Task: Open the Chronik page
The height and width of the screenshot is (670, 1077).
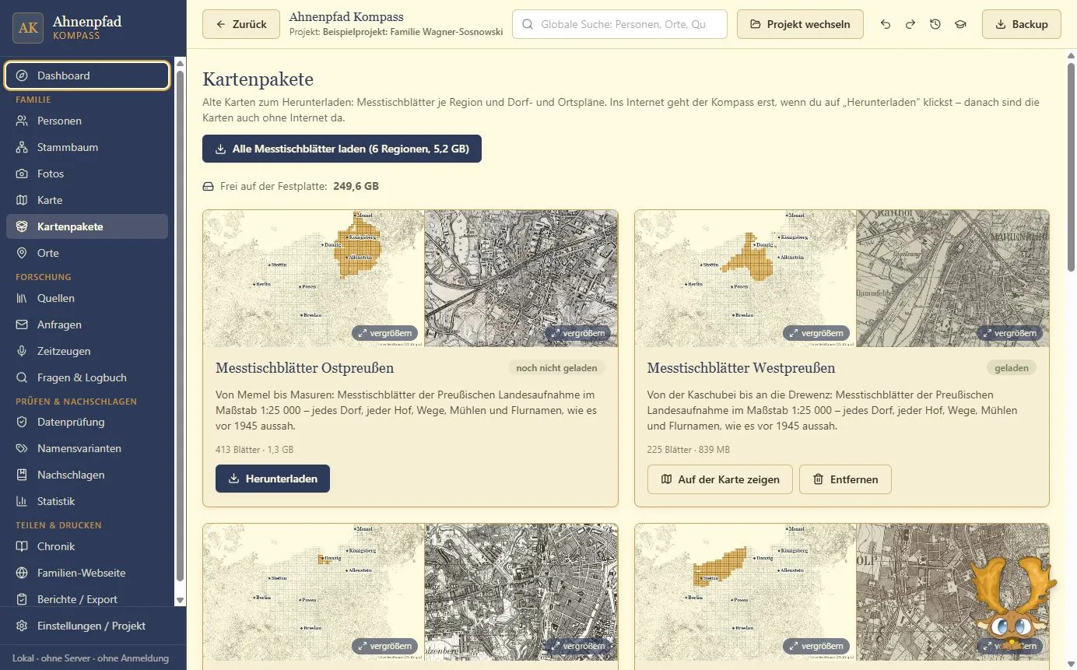Action: point(87,546)
